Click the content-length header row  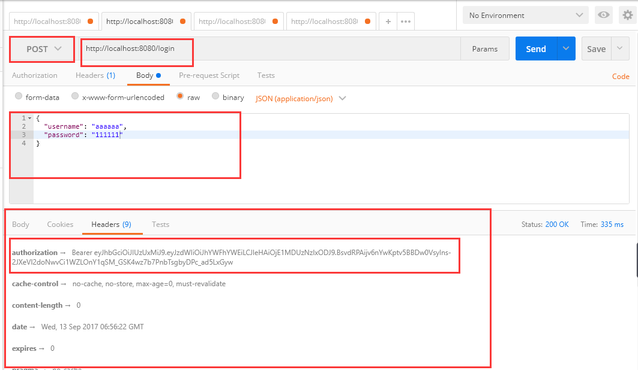pos(46,305)
